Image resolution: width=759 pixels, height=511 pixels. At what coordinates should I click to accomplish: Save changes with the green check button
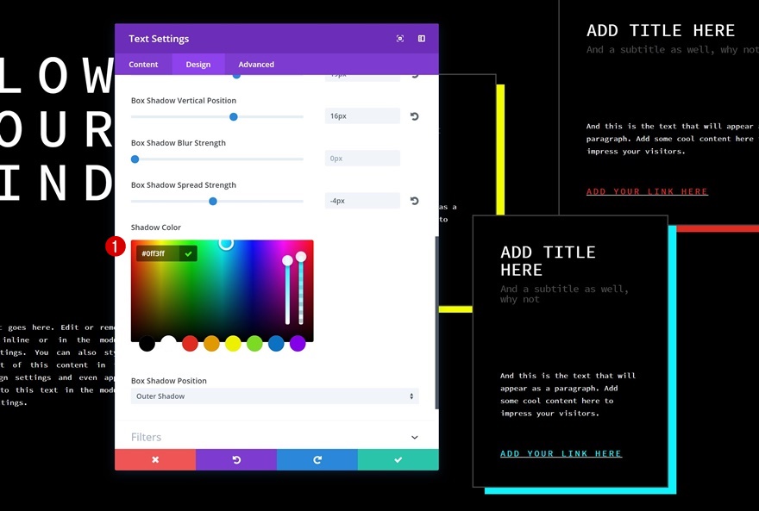point(398,460)
